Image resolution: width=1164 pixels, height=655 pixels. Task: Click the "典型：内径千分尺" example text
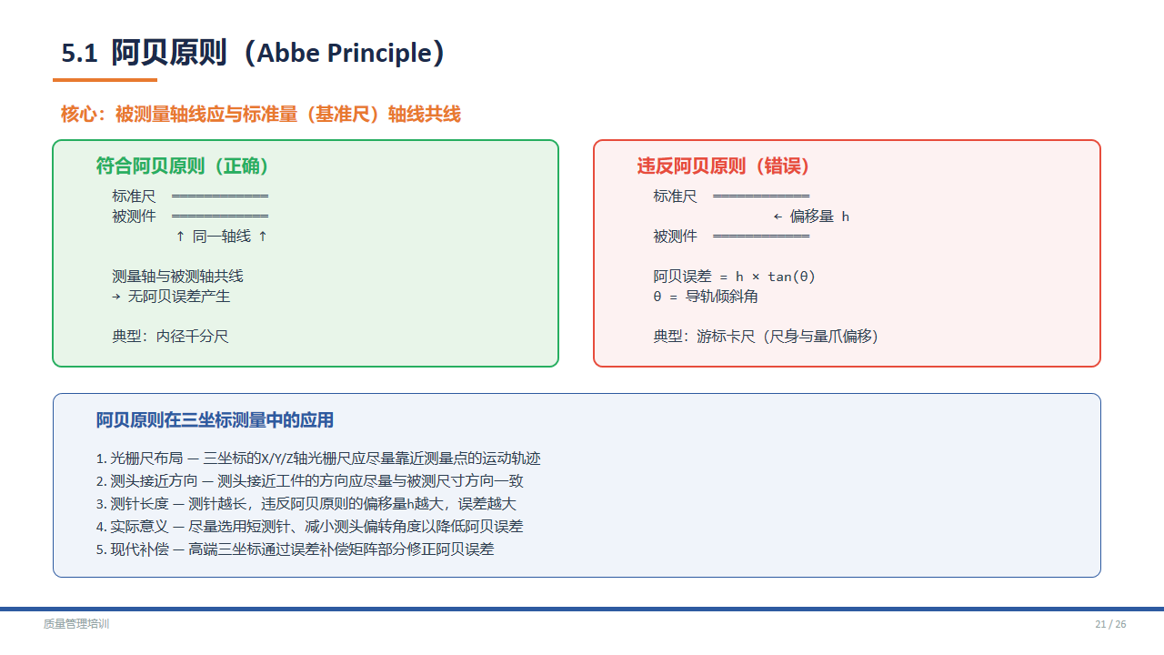170,337
